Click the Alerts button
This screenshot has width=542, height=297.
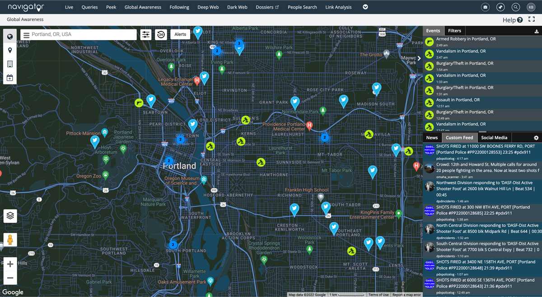tap(180, 34)
